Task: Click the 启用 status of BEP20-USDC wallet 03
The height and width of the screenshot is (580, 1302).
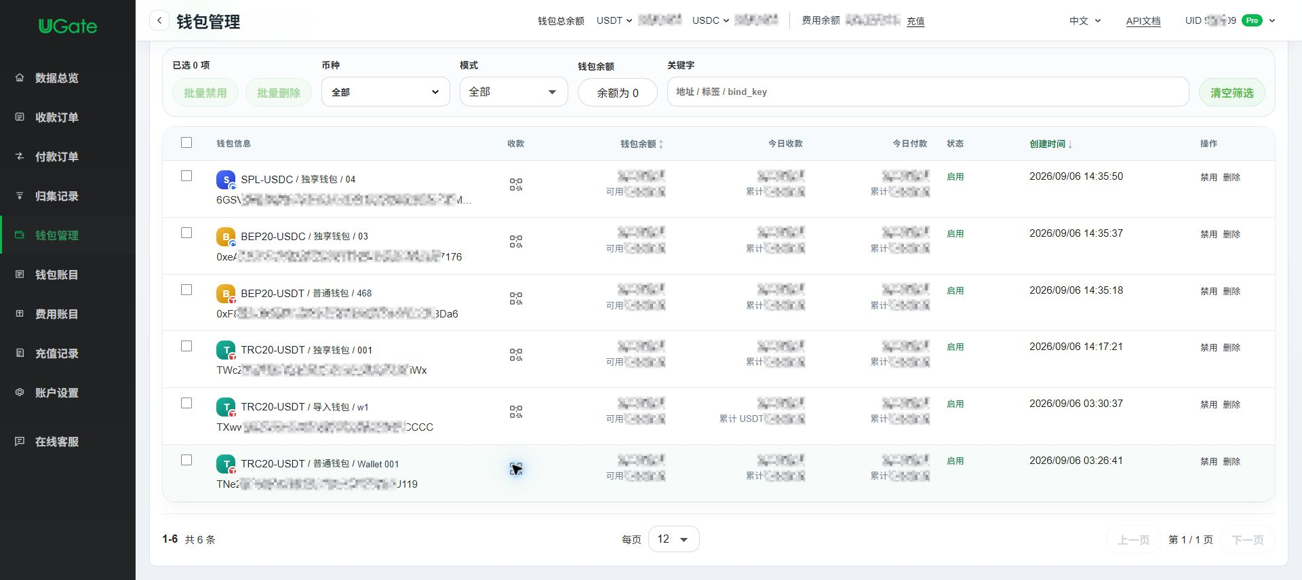Action: (x=955, y=233)
